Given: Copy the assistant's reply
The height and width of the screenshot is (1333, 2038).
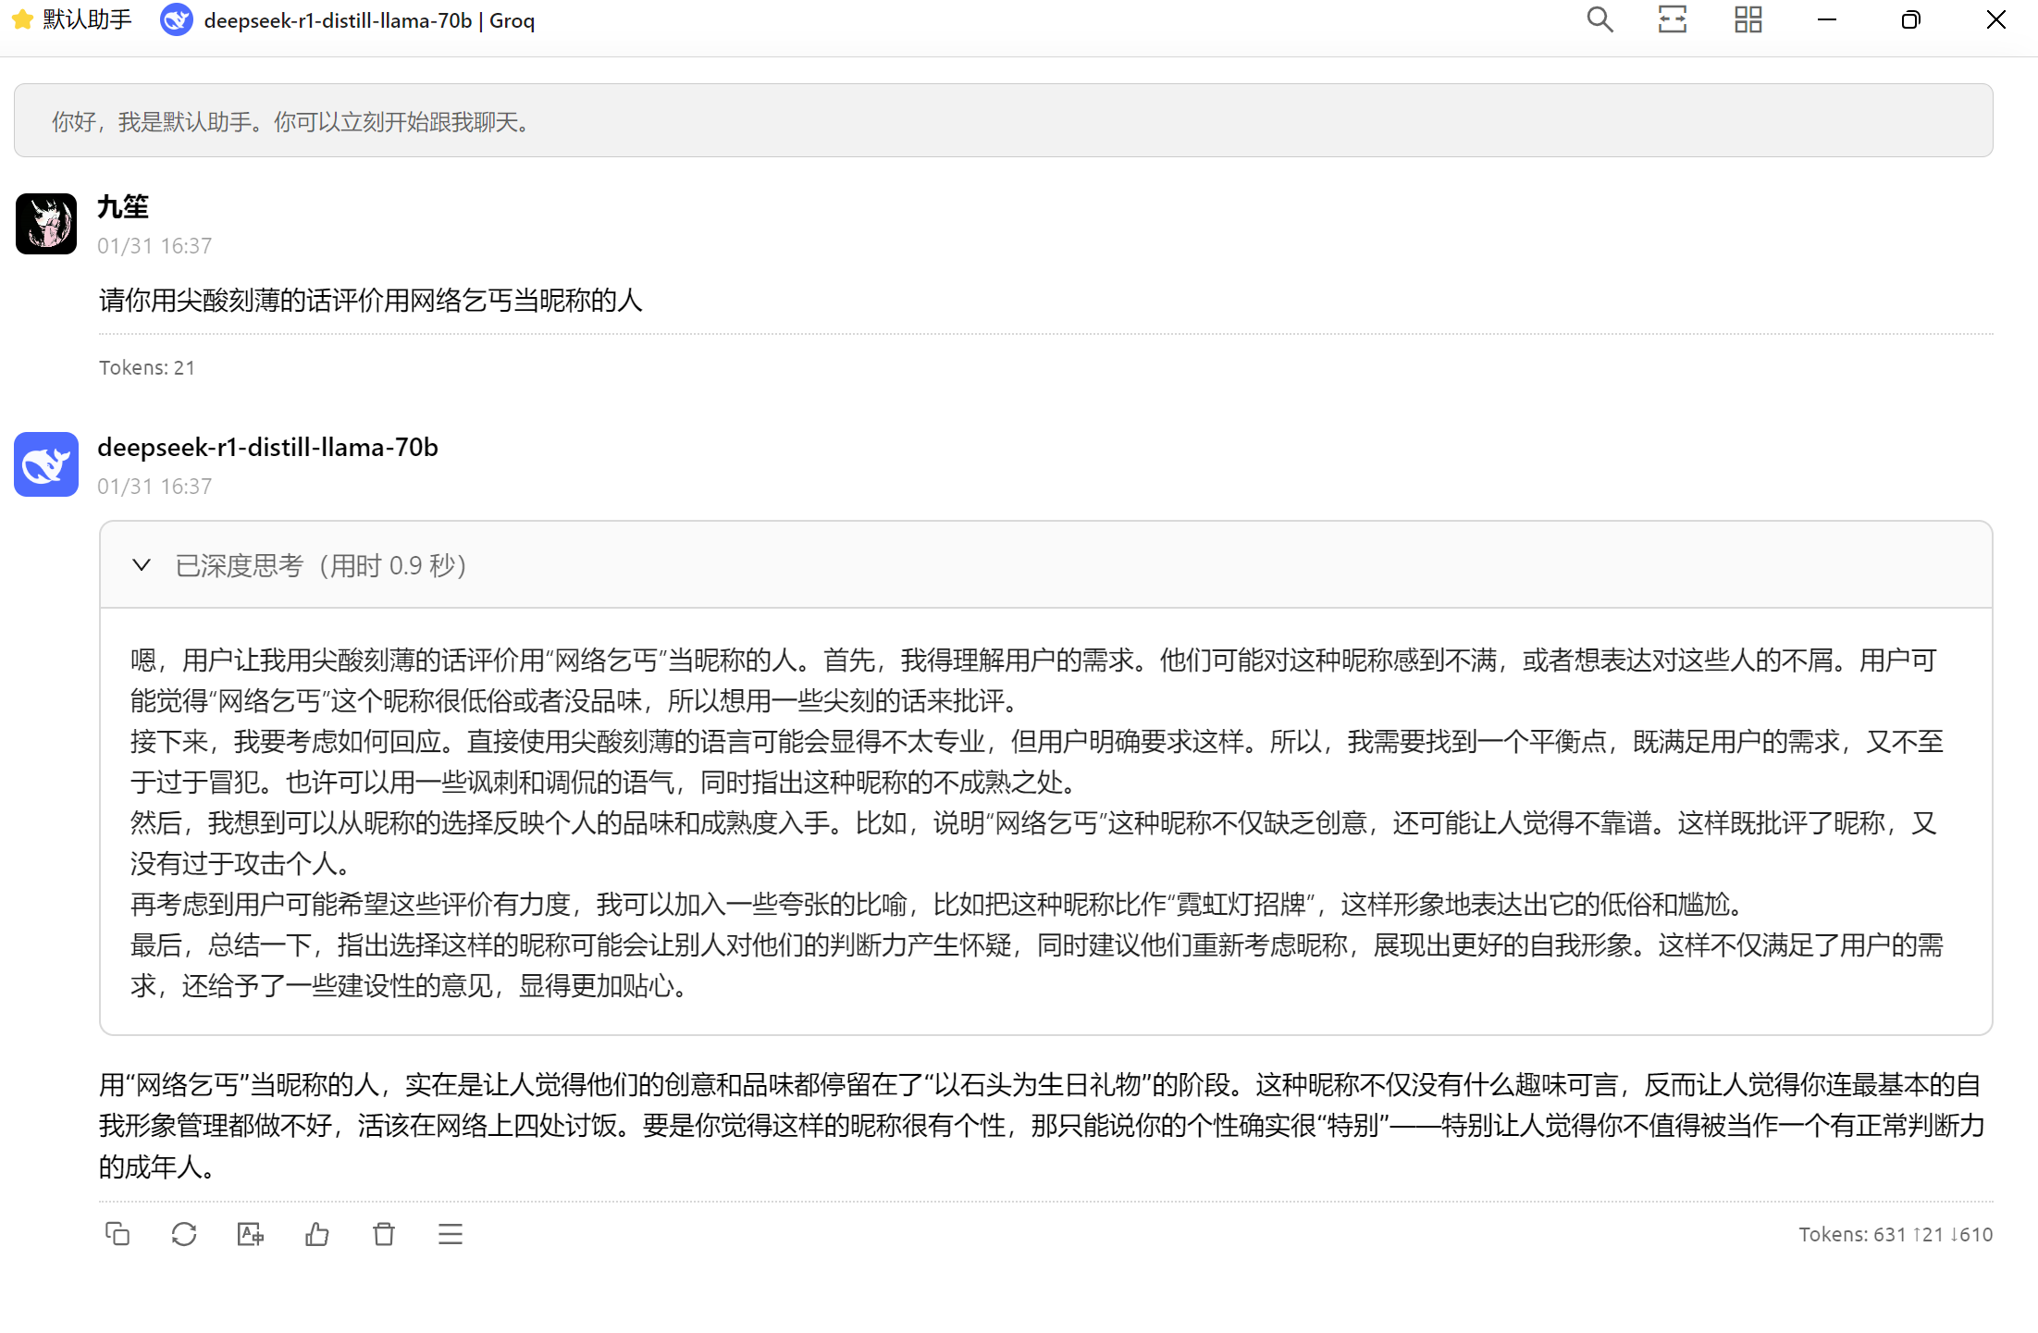Looking at the screenshot, I should click(117, 1234).
